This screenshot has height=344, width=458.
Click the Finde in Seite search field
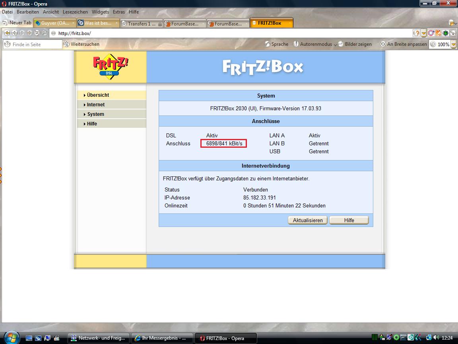pyautogui.click(x=33, y=45)
